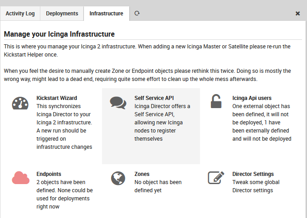Open the Deployments tab
Image resolution: width=307 pixels, height=218 pixels.
click(62, 14)
